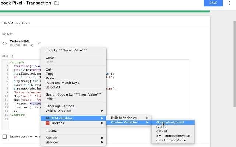Select GoogleAnalyticsId custom variable
The width and height of the screenshot is (236, 147).
pyautogui.click(x=173, y=122)
